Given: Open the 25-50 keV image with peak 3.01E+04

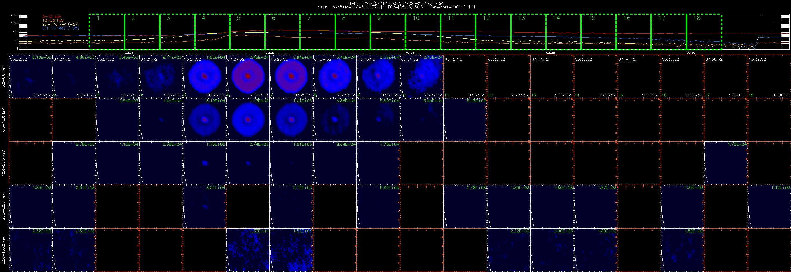Looking at the screenshot, I should 205,206.
